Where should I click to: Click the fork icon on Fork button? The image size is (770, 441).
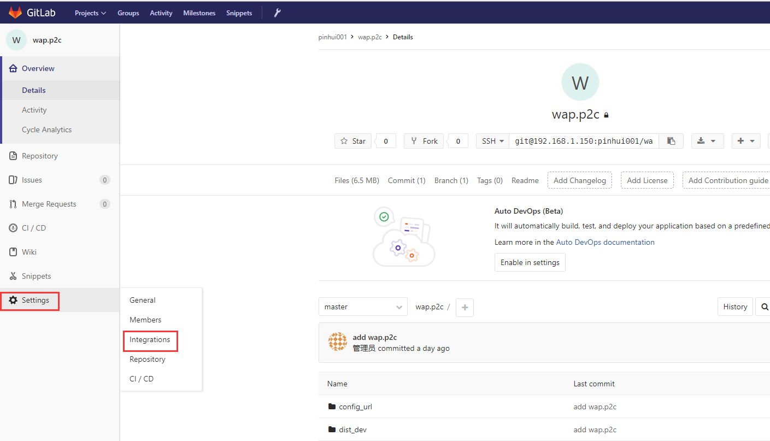click(414, 141)
